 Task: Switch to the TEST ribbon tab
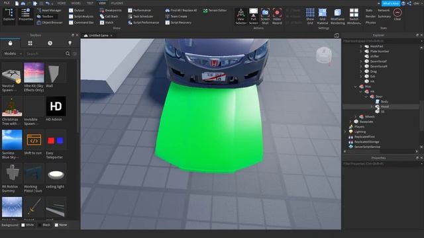coord(90,3)
